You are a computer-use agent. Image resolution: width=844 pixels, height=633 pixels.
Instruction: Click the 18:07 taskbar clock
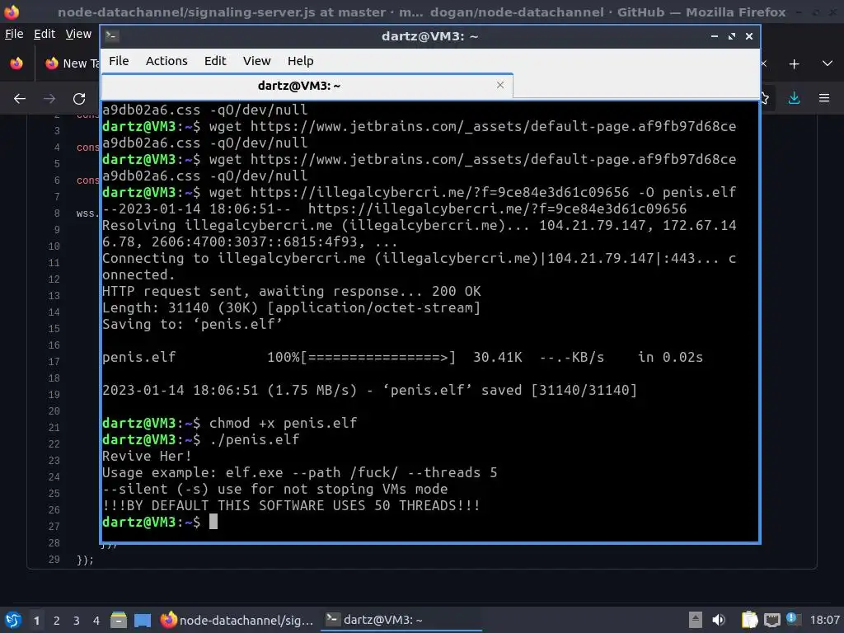[x=824, y=620]
